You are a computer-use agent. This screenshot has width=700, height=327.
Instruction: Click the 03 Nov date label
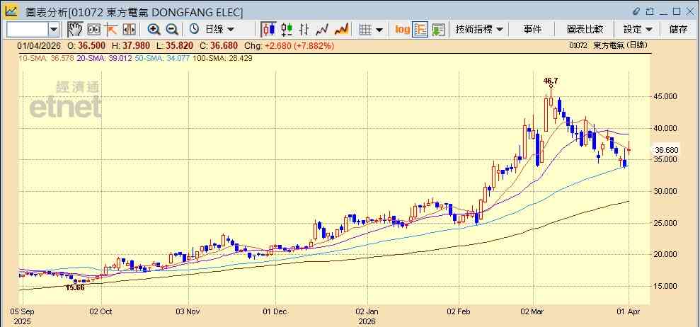(188, 311)
